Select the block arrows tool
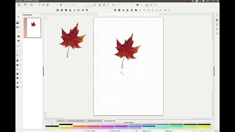235x132 pixels. (18, 69)
